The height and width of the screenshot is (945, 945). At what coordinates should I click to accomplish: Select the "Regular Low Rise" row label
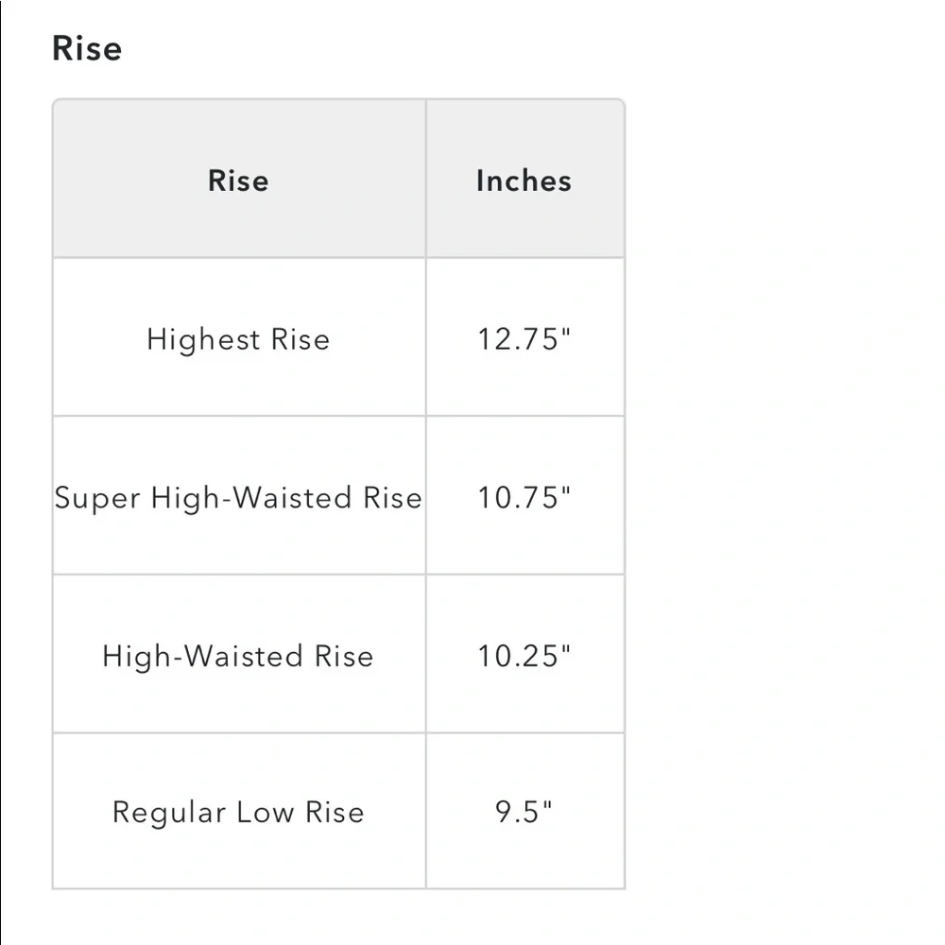point(238,813)
